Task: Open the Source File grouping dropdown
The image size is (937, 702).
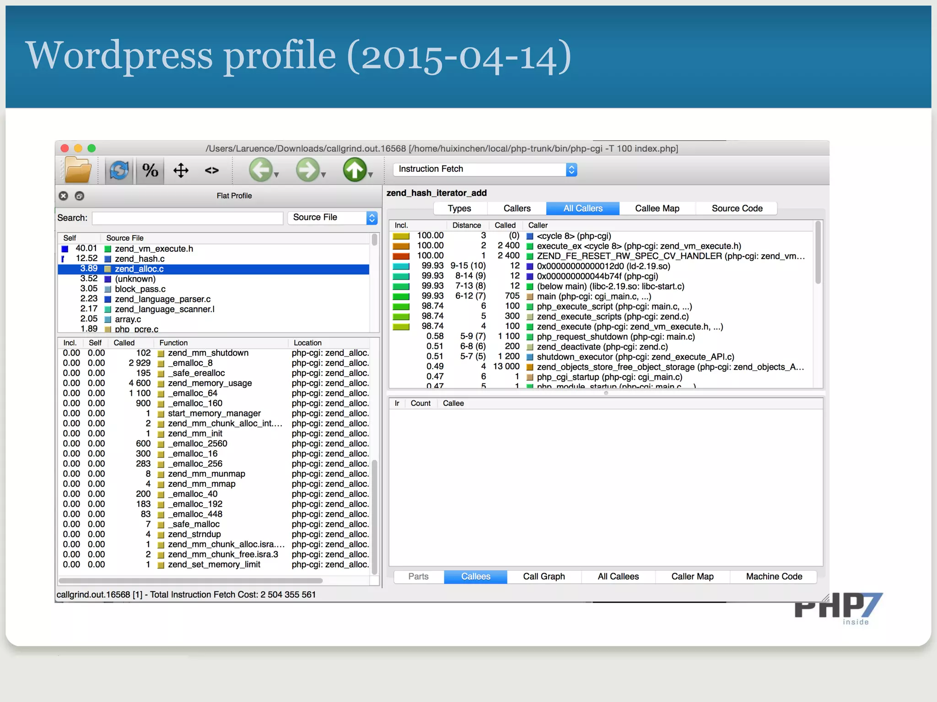Action: click(x=333, y=218)
